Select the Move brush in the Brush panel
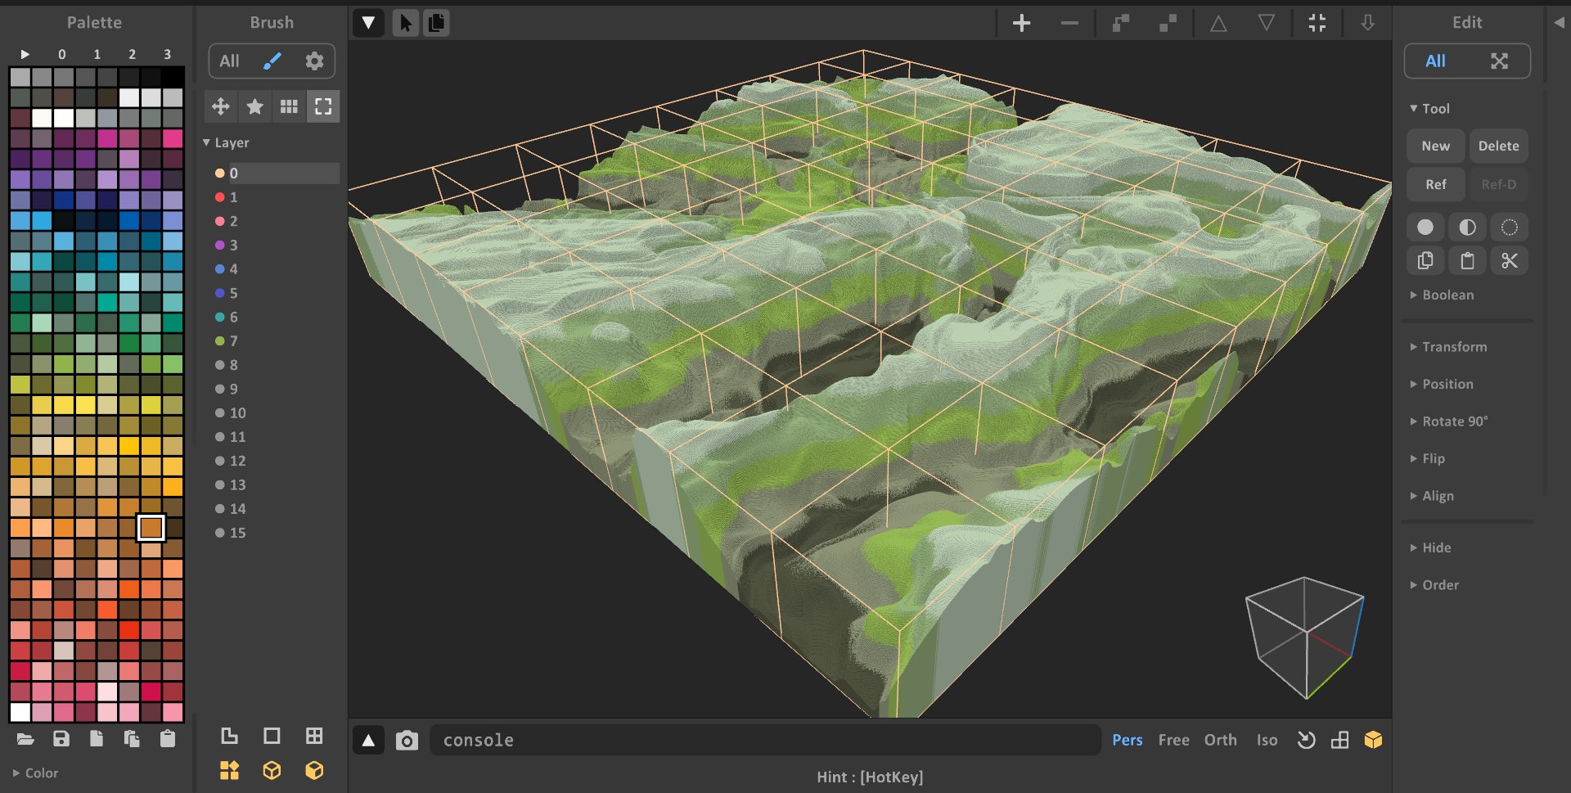 [x=219, y=106]
